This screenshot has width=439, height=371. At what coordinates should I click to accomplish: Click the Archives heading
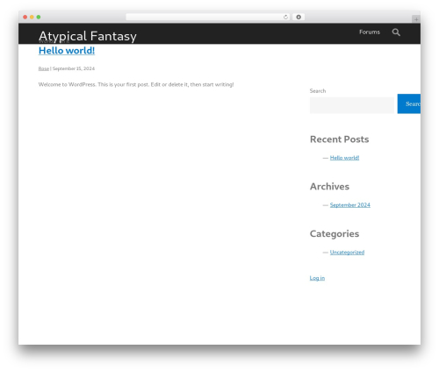coord(329,187)
